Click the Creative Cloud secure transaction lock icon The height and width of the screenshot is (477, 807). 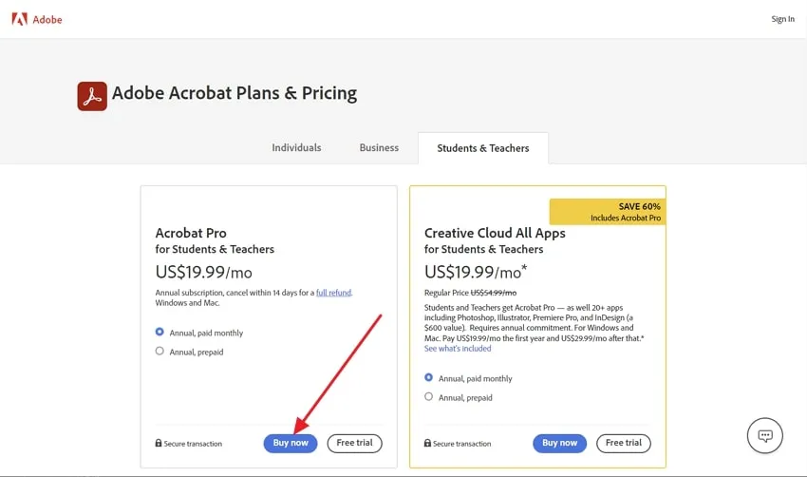[428, 444]
